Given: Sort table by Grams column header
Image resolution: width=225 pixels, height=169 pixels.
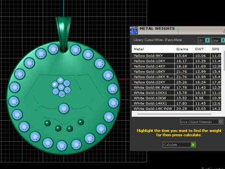Looking at the screenshot, I should (x=184, y=49).
